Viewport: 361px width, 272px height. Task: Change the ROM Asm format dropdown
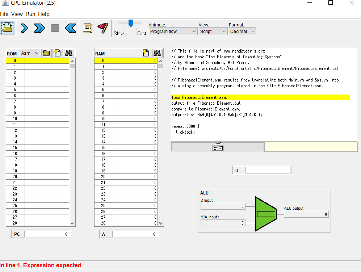pyautogui.click(x=30, y=53)
